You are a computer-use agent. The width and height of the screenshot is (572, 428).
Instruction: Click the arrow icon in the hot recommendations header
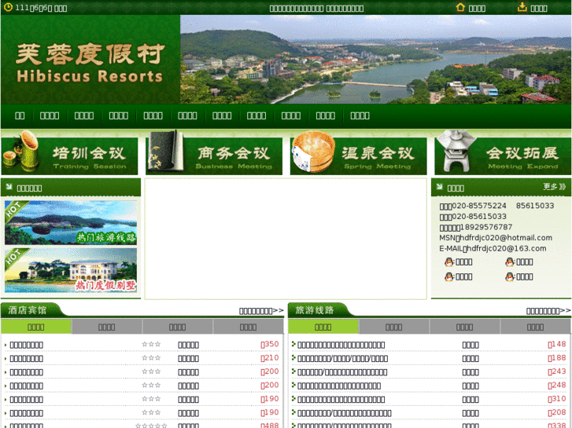click(x=9, y=186)
